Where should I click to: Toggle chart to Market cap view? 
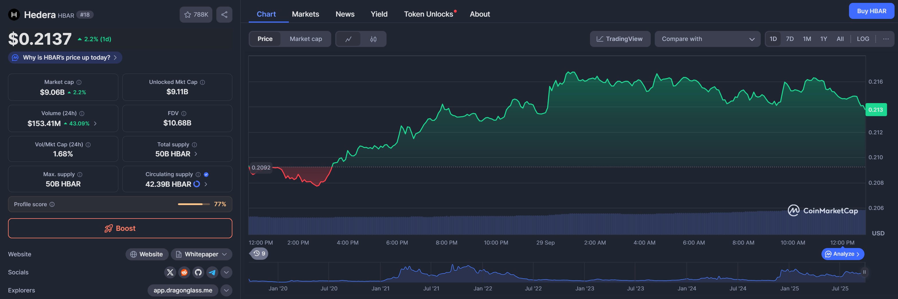[x=305, y=39]
